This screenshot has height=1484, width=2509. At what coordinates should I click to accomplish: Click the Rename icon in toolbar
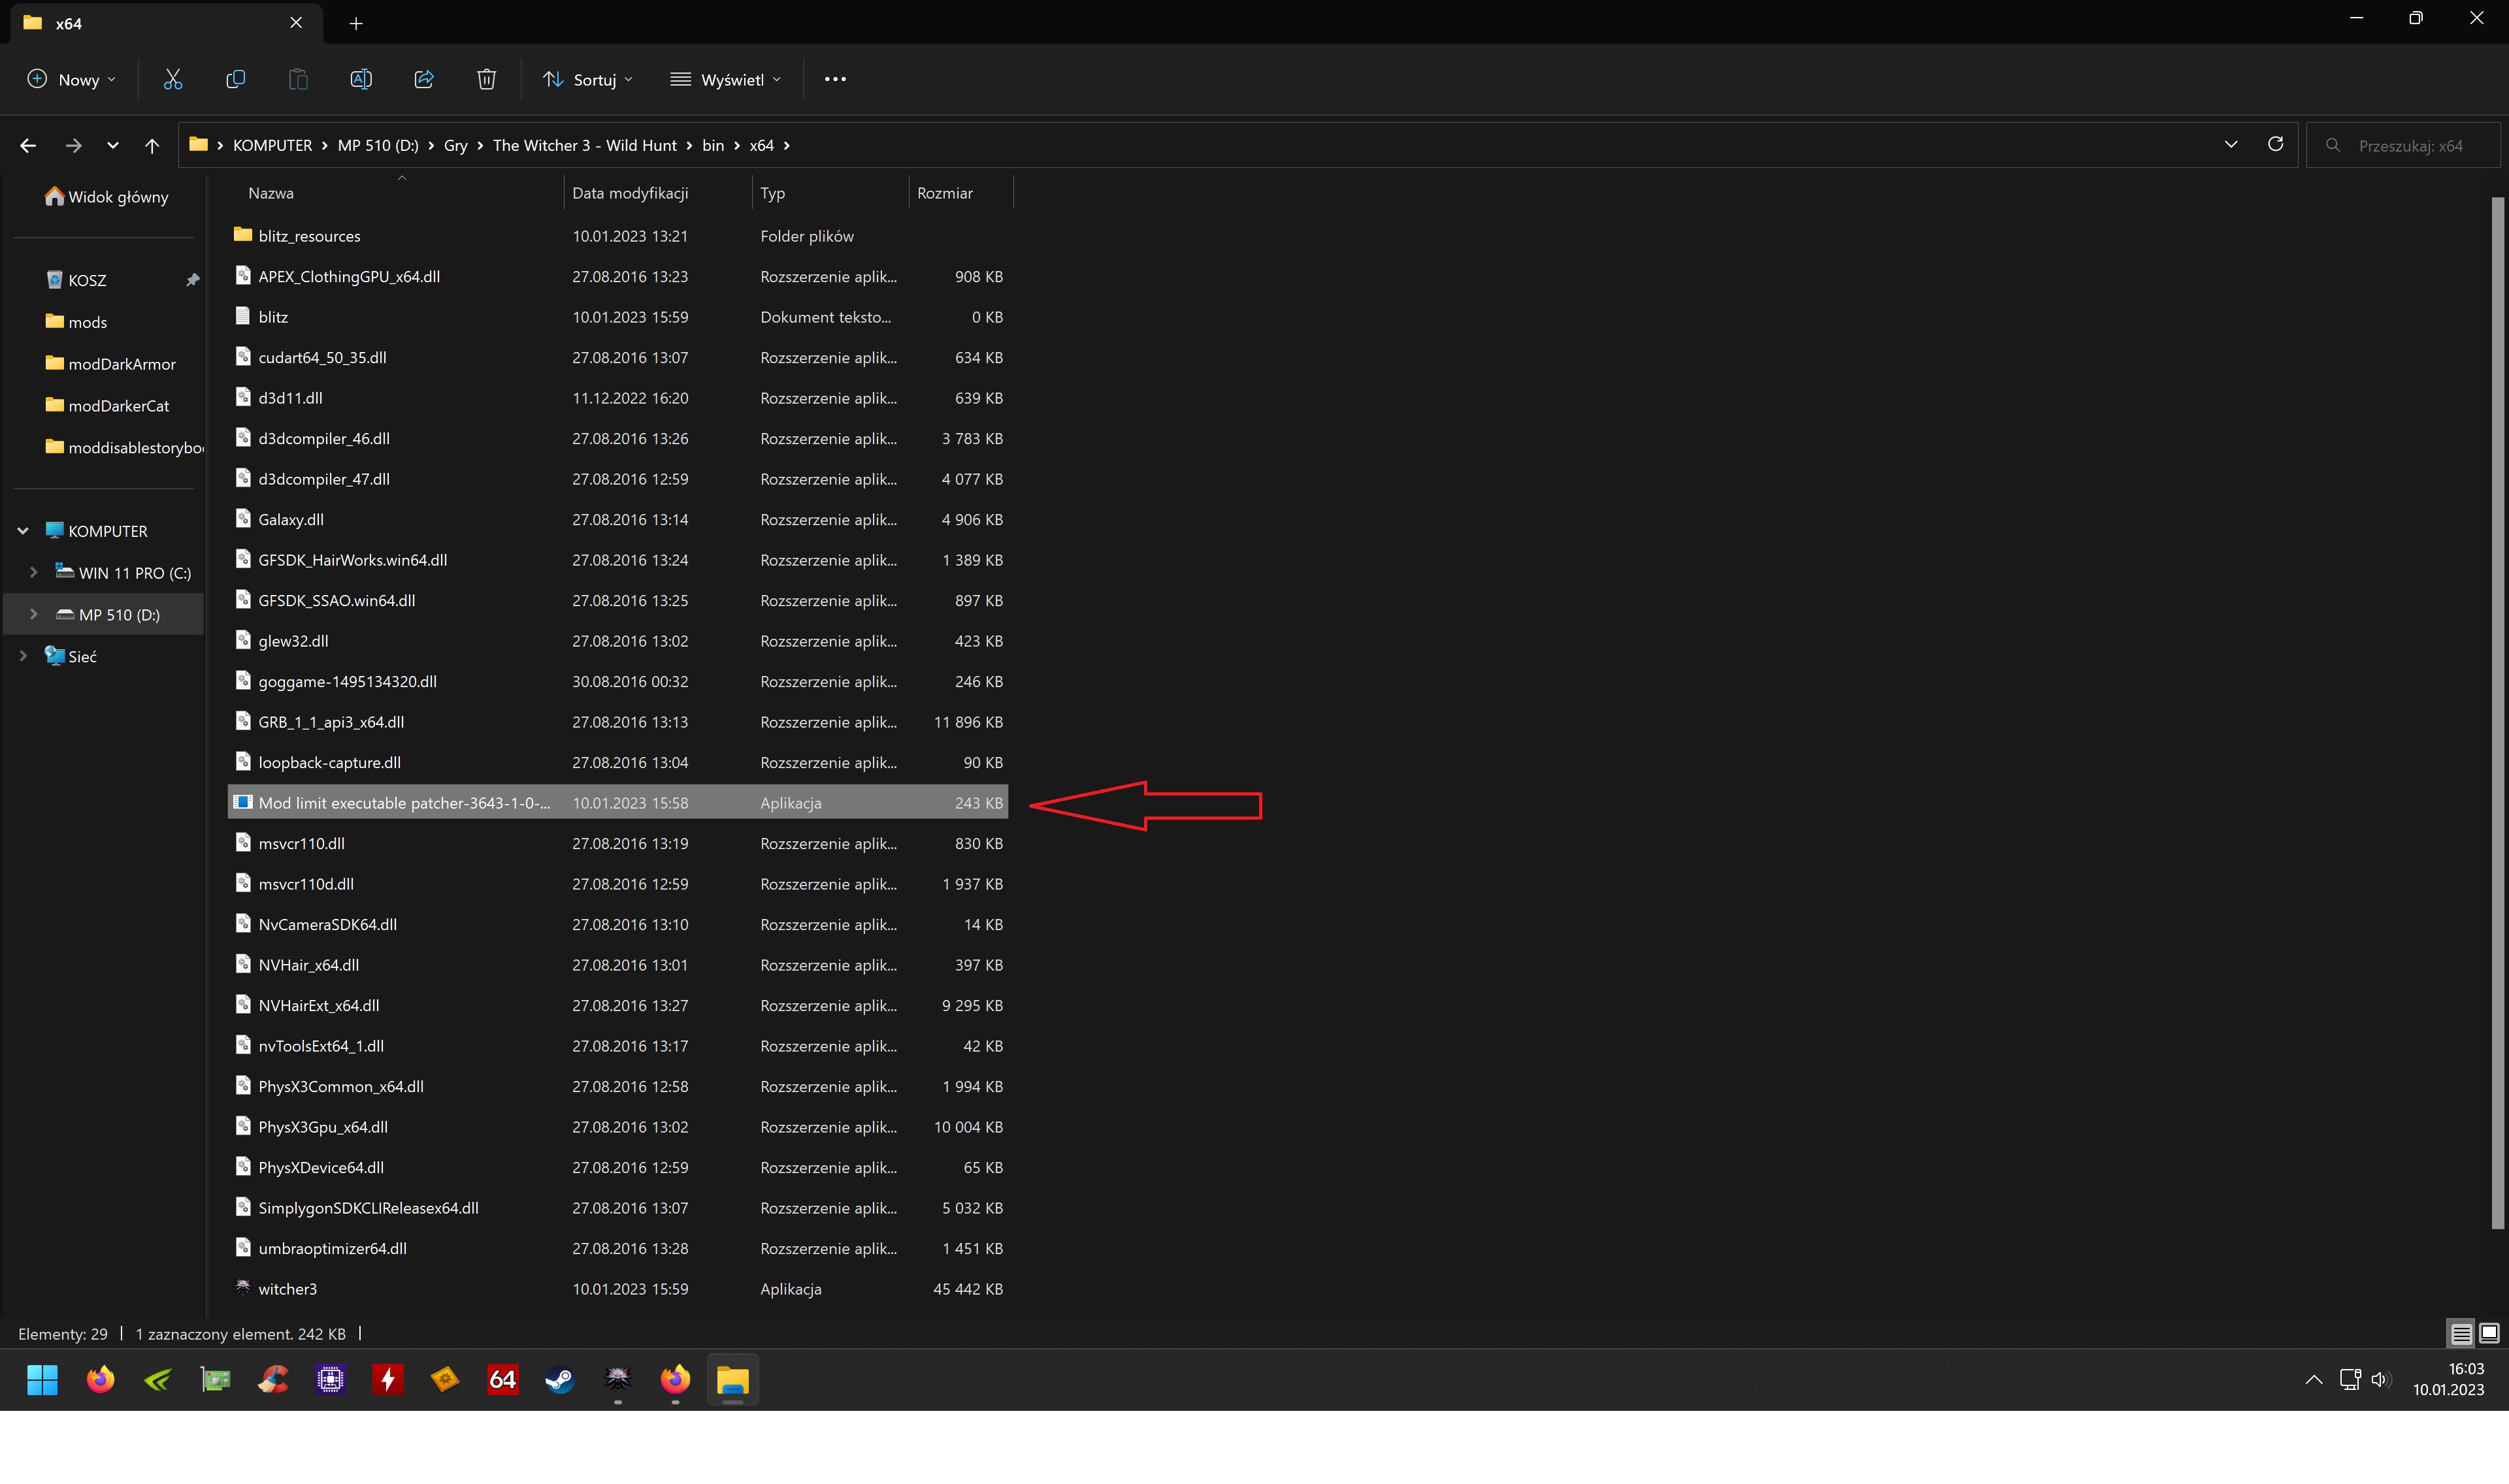361,80
